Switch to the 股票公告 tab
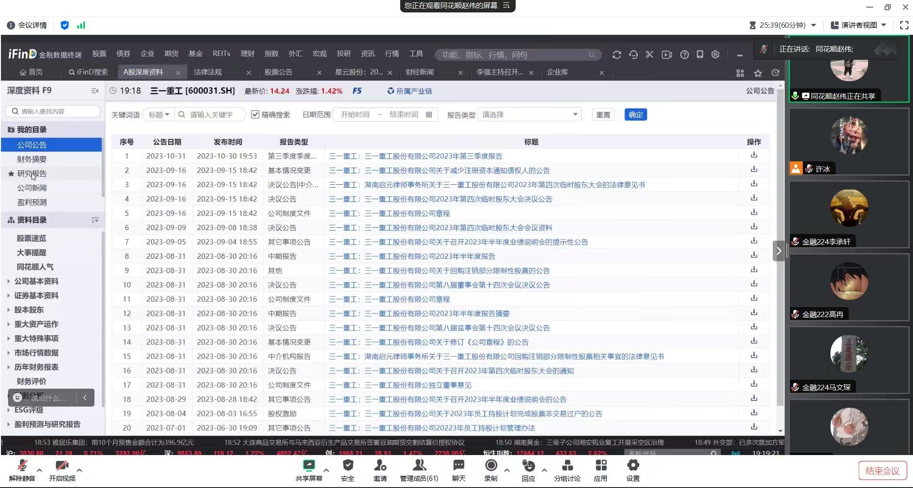913x488 pixels. pos(278,72)
